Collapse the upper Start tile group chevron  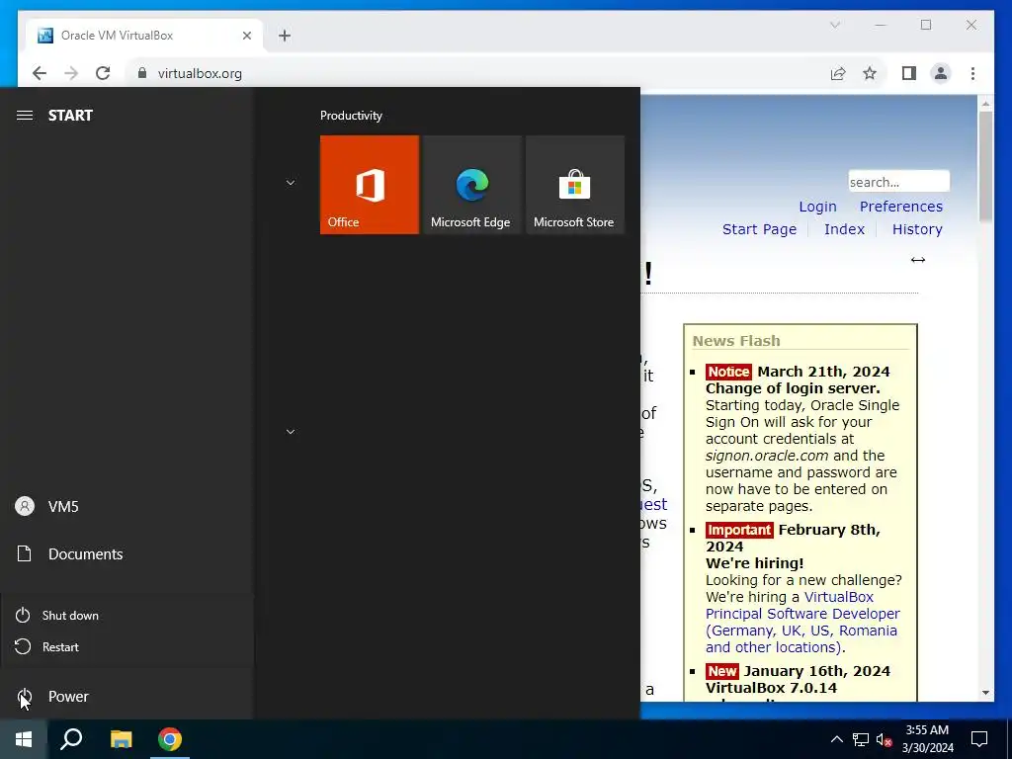tap(291, 183)
